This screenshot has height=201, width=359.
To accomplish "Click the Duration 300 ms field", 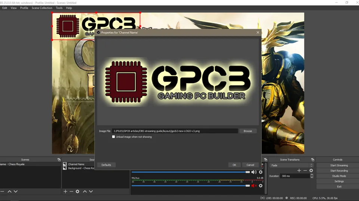I will click(295, 176).
